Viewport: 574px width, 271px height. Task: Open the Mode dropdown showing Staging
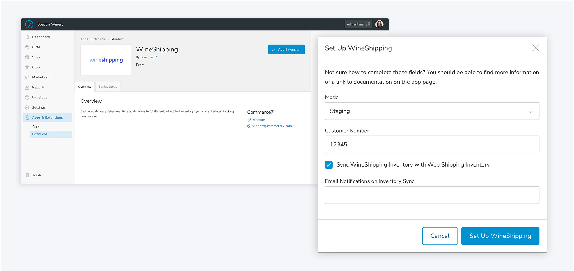point(432,111)
